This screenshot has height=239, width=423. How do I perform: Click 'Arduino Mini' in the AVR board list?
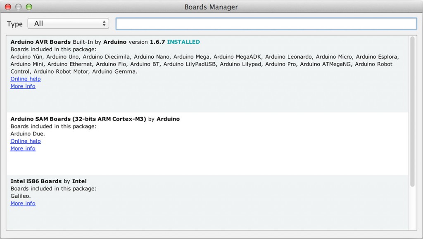pos(27,64)
